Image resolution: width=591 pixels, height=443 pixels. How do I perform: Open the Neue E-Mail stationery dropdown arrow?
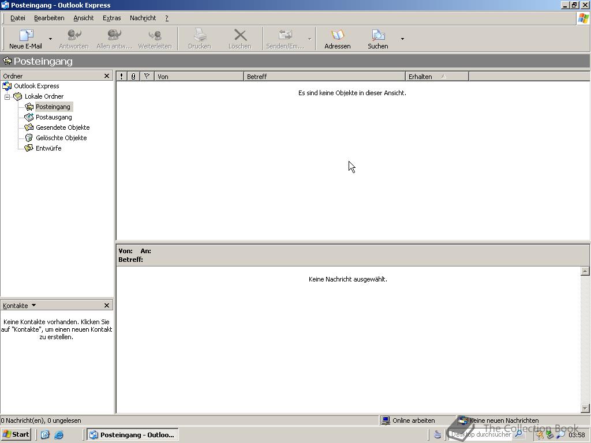click(x=50, y=39)
